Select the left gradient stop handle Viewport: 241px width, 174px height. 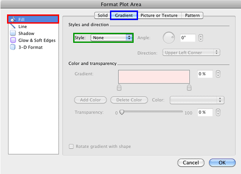pyautogui.click(x=119, y=87)
